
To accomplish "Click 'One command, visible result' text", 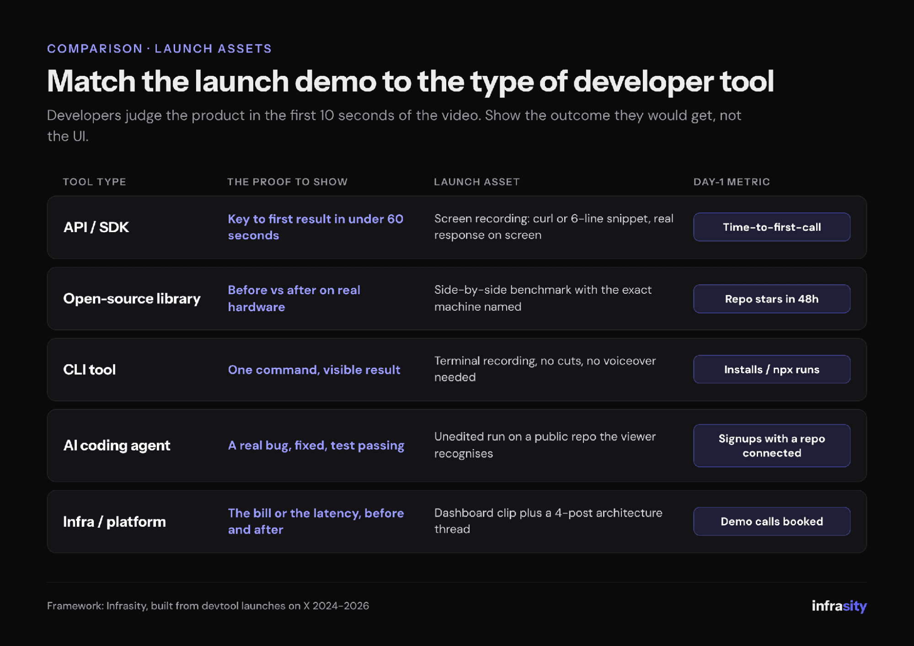I will click(314, 370).
